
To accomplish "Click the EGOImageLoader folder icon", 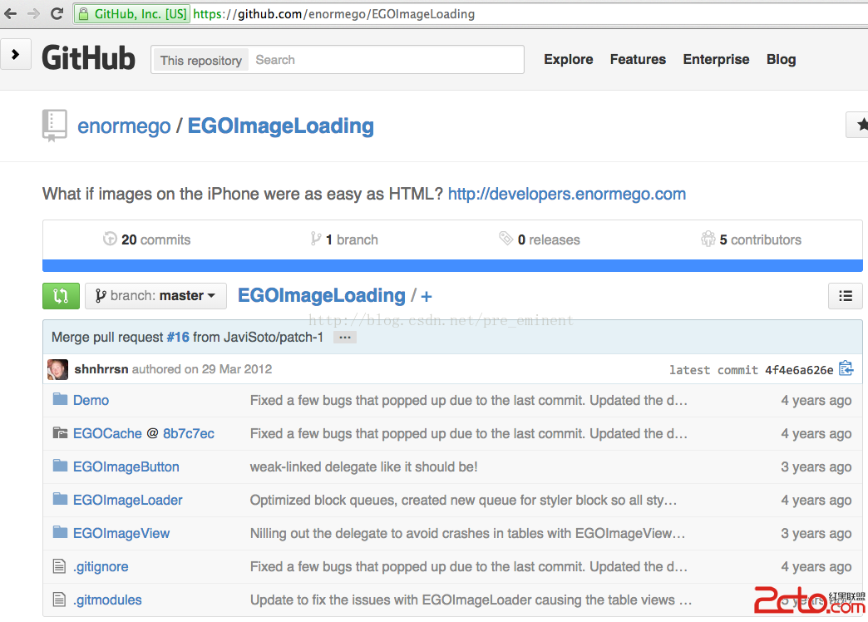I will pyautogui.click(x=60, y=499).
